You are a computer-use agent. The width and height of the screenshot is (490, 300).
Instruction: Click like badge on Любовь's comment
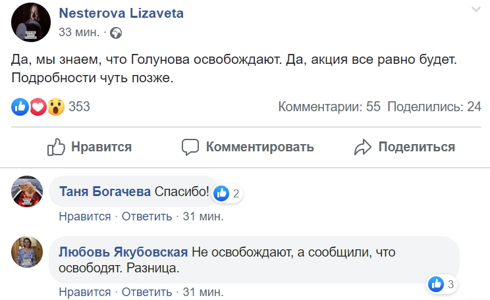(x=441, y=284)
